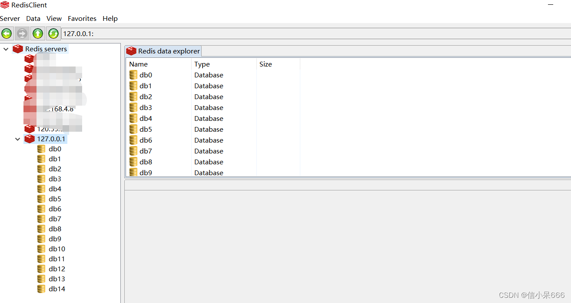Sort by the Type column header

coord(224,64)
